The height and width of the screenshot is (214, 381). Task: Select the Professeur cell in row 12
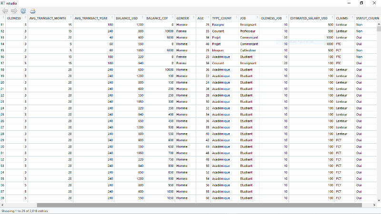(248, 31)
